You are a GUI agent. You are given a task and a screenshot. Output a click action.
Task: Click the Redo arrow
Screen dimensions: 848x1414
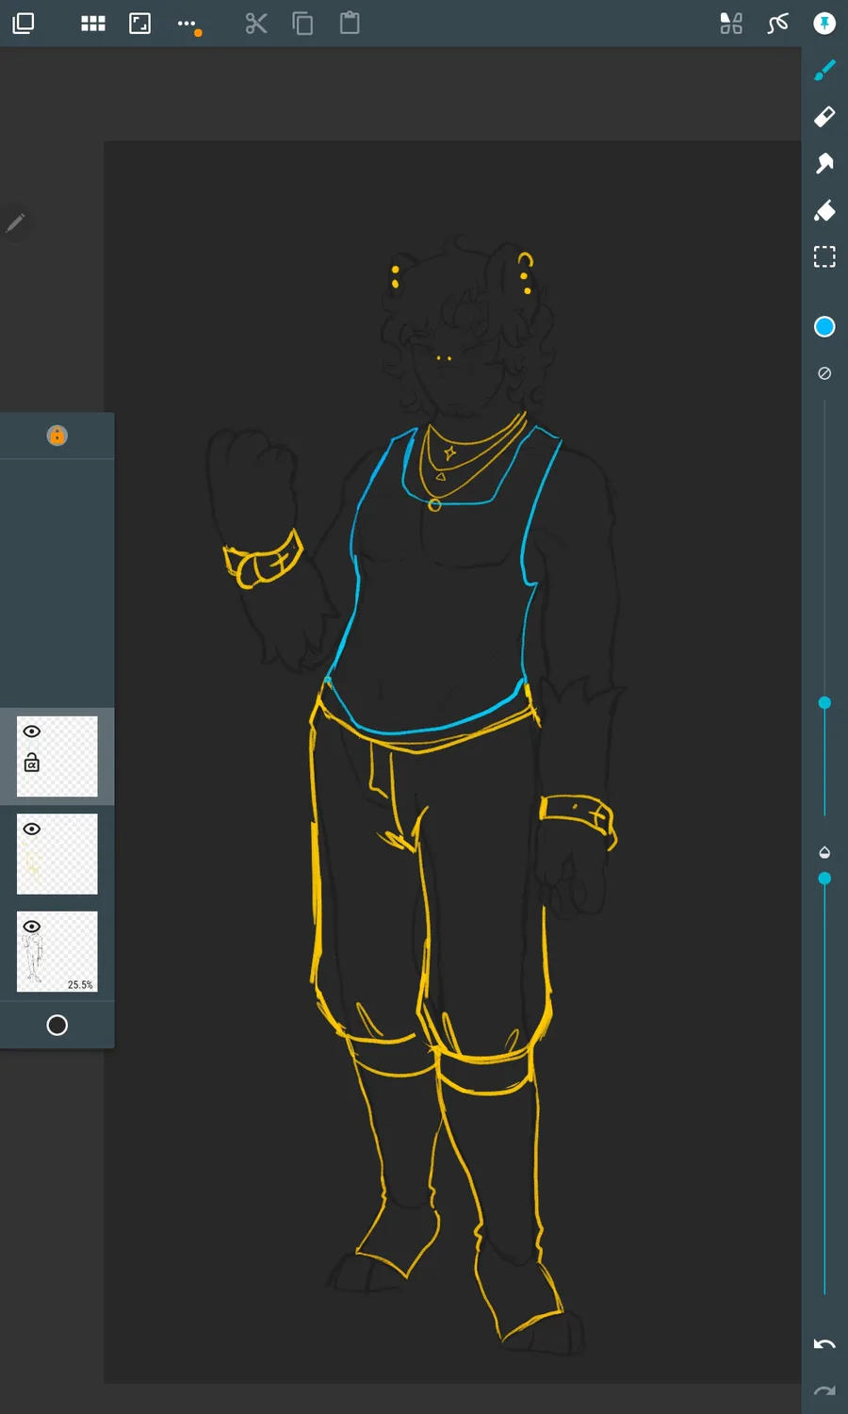(824, 1390)
